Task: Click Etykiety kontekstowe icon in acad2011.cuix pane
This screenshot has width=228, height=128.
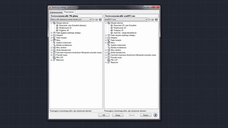Action: 109,48
